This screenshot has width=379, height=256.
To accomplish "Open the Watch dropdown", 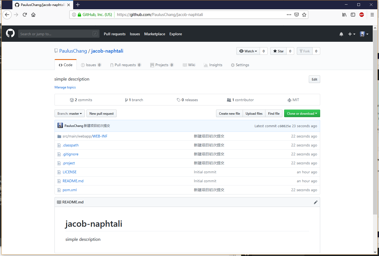I will point(248,51).
